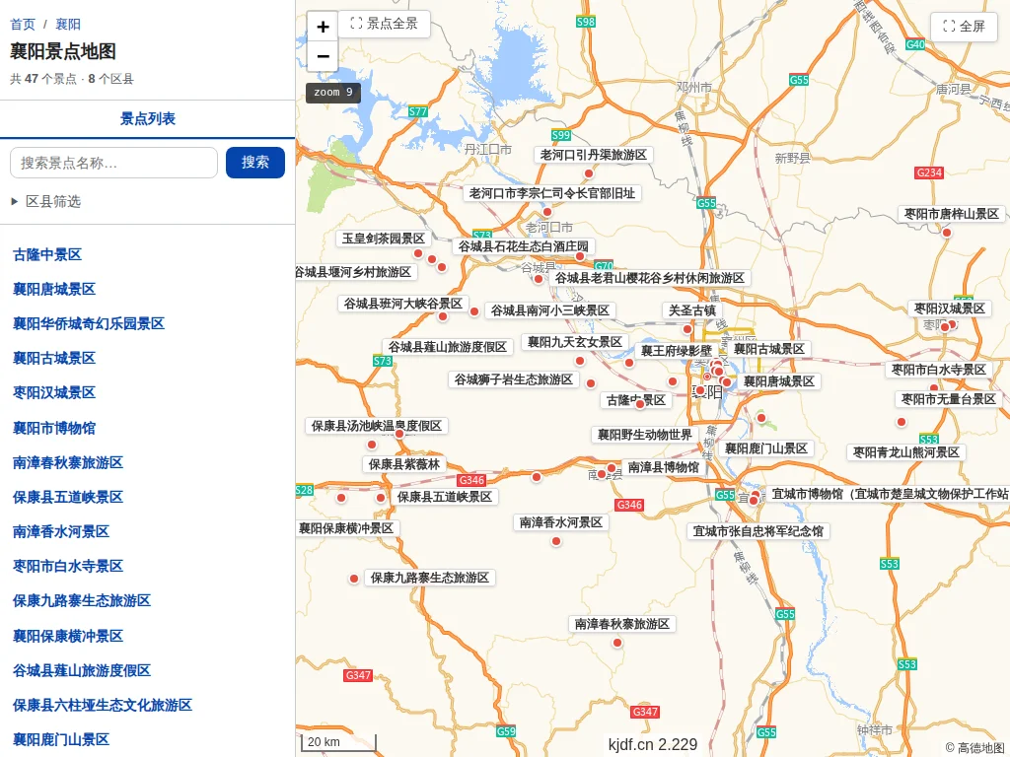The height and width of the screenshot is (757, 1010).
Task: Zoom in the map with plus button
Action: tap(323, 27)
